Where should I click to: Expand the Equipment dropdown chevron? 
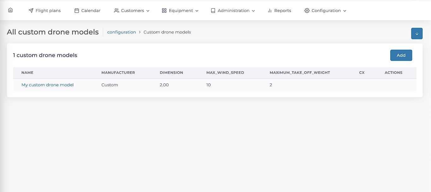tap(197, 11)
